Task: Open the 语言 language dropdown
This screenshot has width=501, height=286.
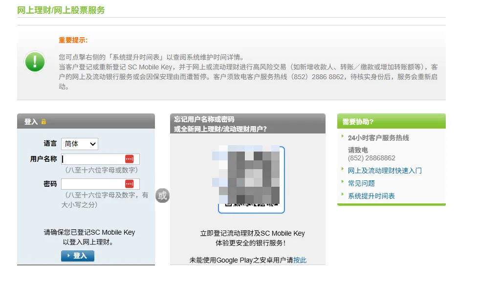Action: [80, 144]
